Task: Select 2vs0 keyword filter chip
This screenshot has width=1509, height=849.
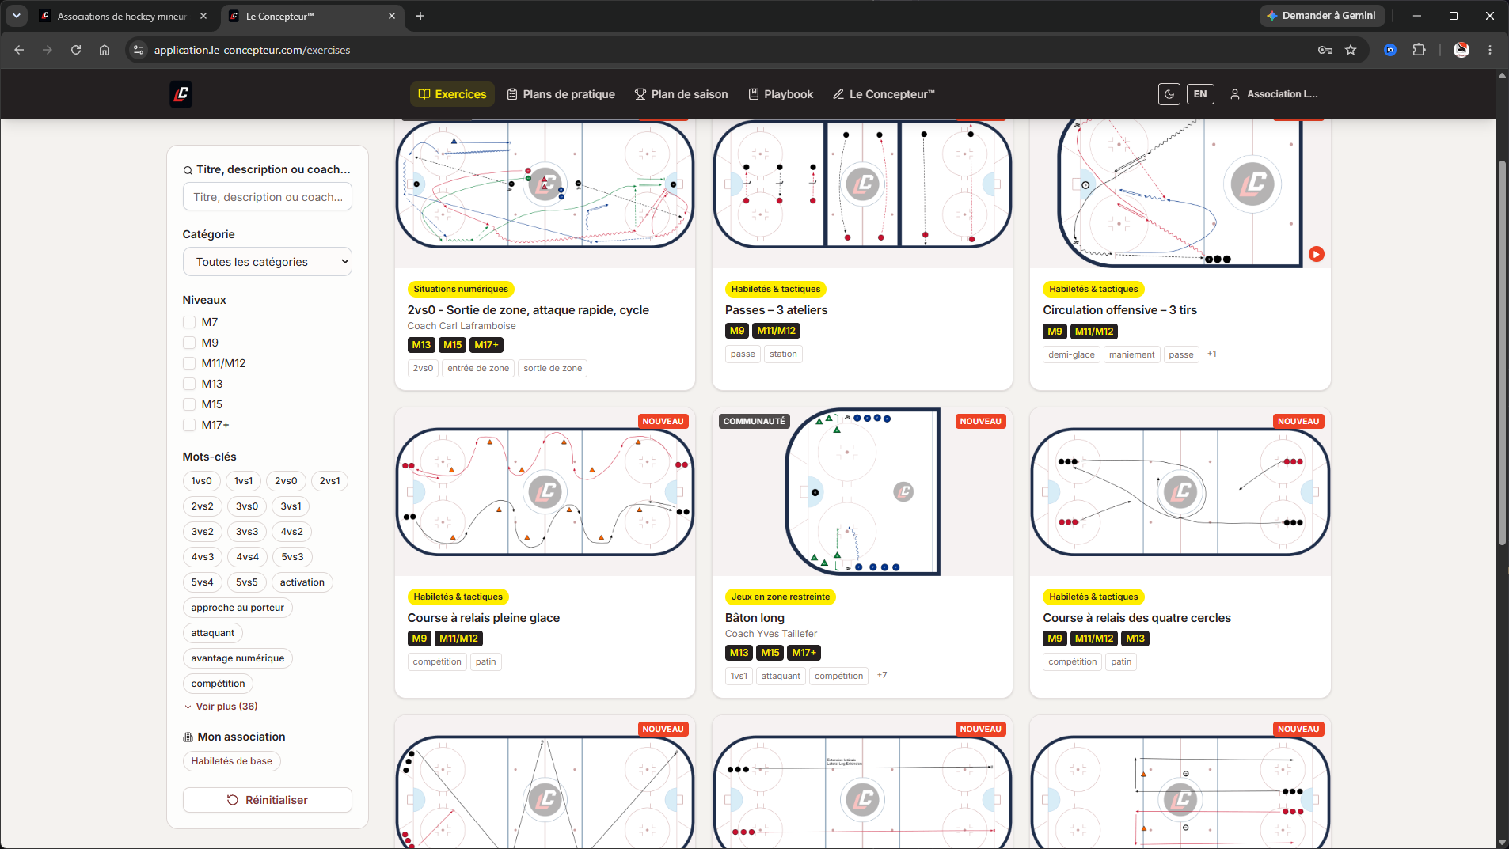Action: point(286,481)
